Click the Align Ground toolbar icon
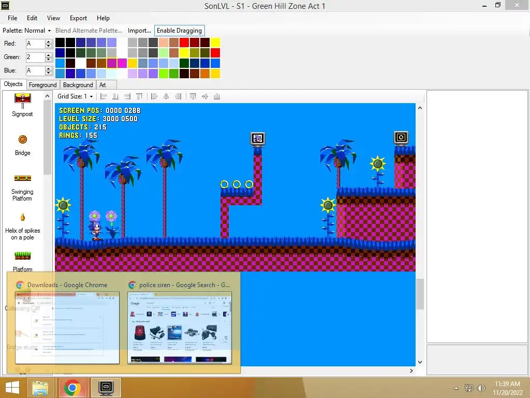The height and width of the screenshot is (398, 530). pyautogui.click(x=115, y=96)
